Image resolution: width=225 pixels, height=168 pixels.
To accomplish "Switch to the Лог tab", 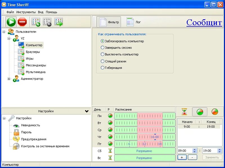I will coord(134,22).
